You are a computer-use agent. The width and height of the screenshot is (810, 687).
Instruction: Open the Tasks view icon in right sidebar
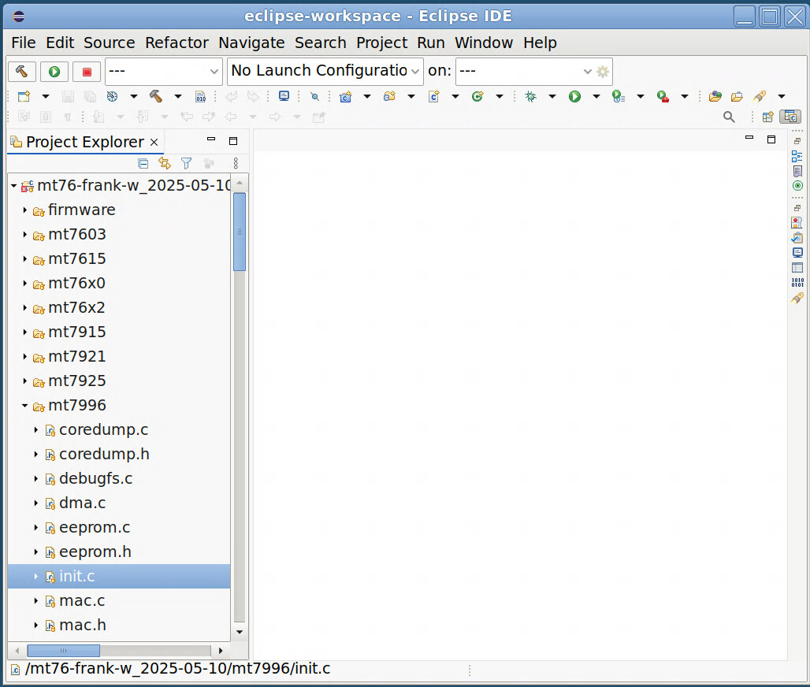pos(797,238)
